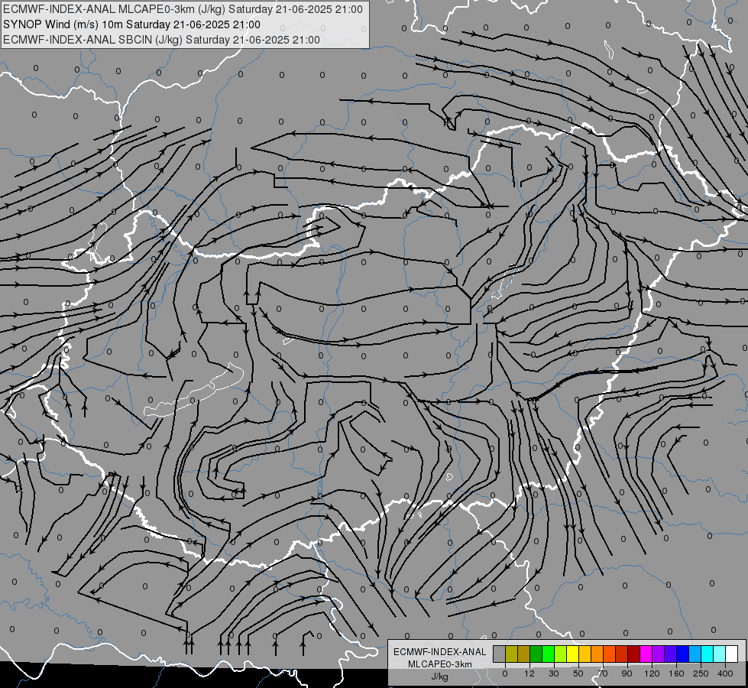Click the legend value 12
Viewport: 748px width, 688px height.
tap(529, 673)
